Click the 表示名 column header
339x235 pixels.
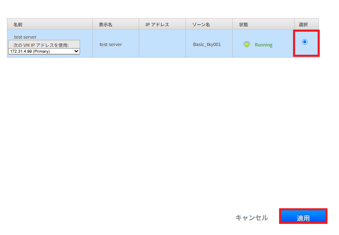[x=116, y=25]
